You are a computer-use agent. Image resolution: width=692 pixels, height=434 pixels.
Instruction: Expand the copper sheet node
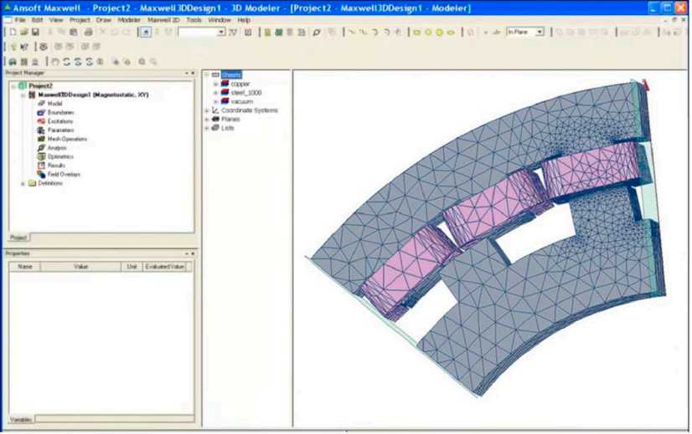click(x=215, y=84)
